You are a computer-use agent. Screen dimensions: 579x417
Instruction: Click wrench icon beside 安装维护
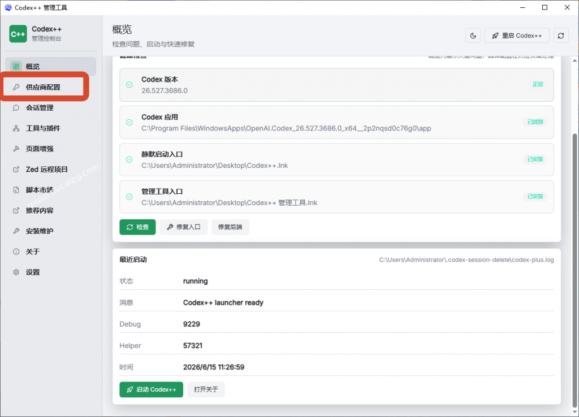tap(16, 231)
